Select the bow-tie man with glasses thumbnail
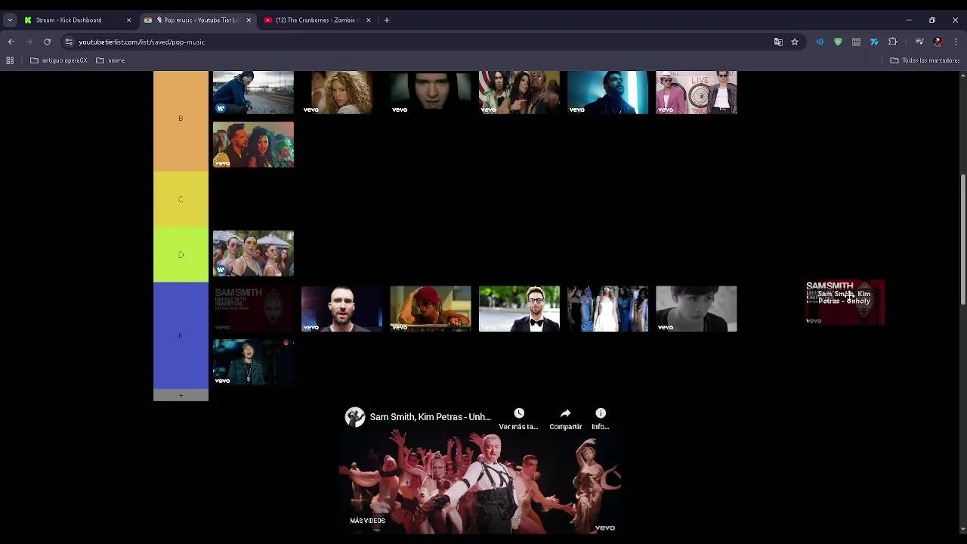Image resolution: width=967 pixels, height=544 pixels. 519,308
